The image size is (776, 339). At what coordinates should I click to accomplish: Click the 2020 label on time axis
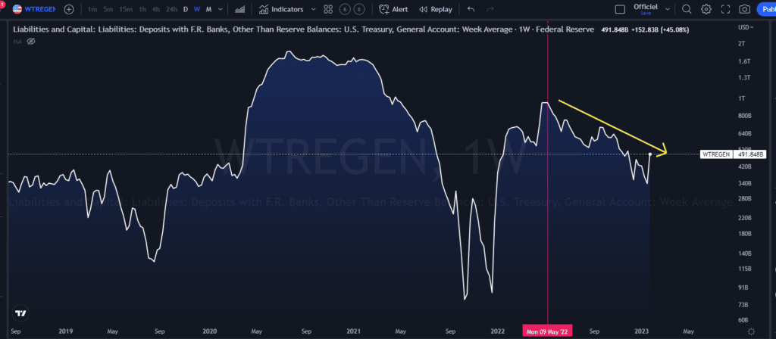(x=210, y=331)
